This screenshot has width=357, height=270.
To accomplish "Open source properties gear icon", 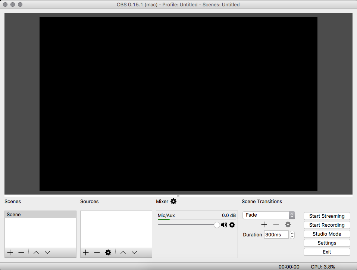I will 108,252.
